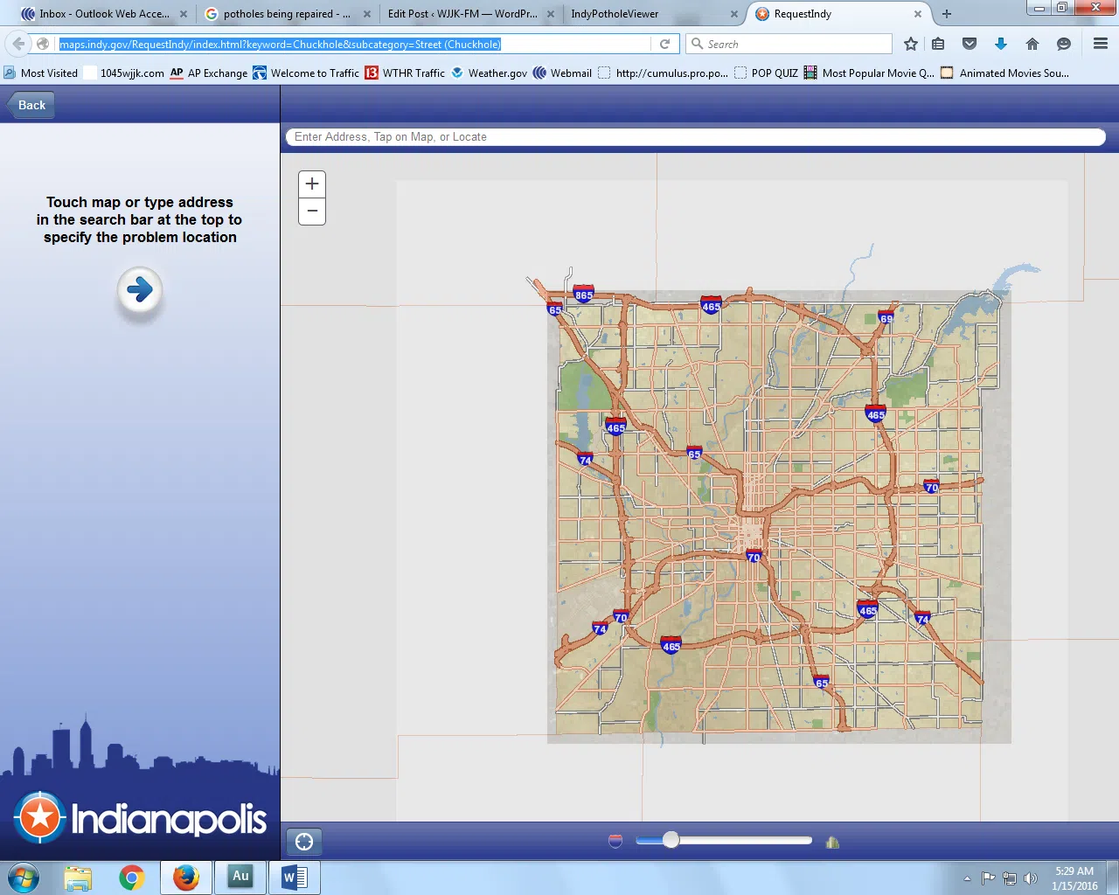Click the Firefox reload page icon
This screenshot has width=1119, height=895.
[665, 44]
